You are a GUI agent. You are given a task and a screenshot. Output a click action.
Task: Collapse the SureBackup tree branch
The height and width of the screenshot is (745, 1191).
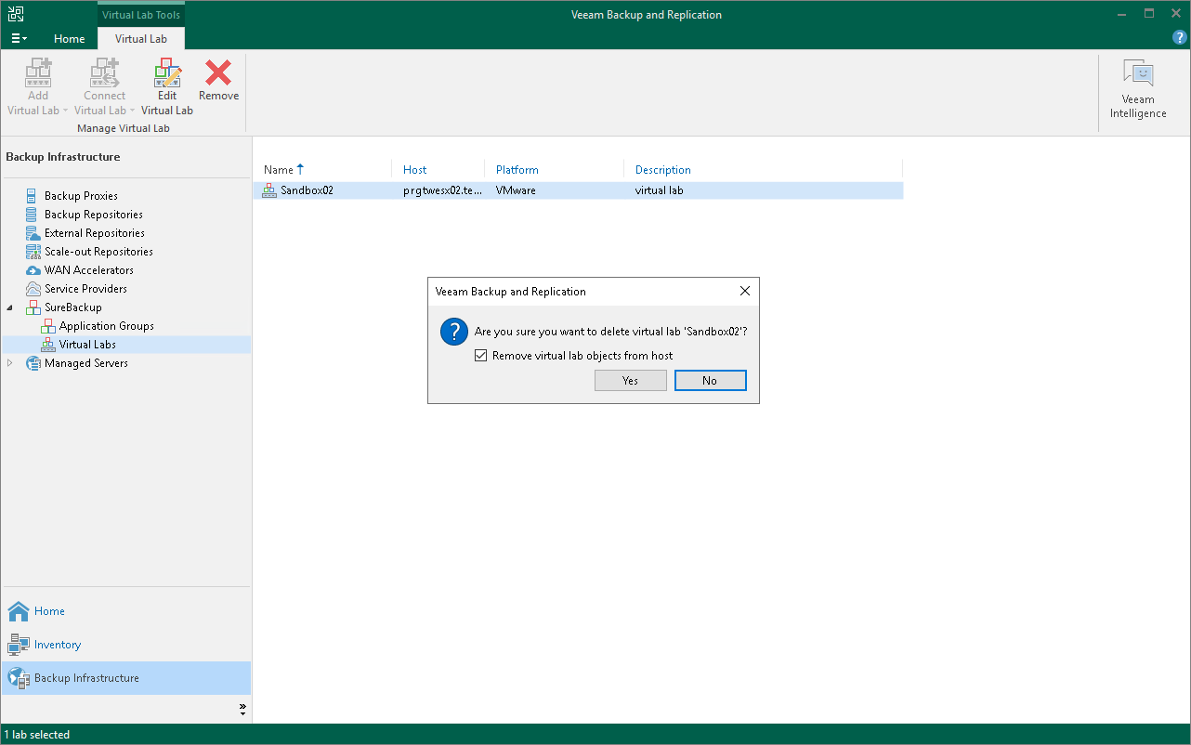(x=8, y=307)
